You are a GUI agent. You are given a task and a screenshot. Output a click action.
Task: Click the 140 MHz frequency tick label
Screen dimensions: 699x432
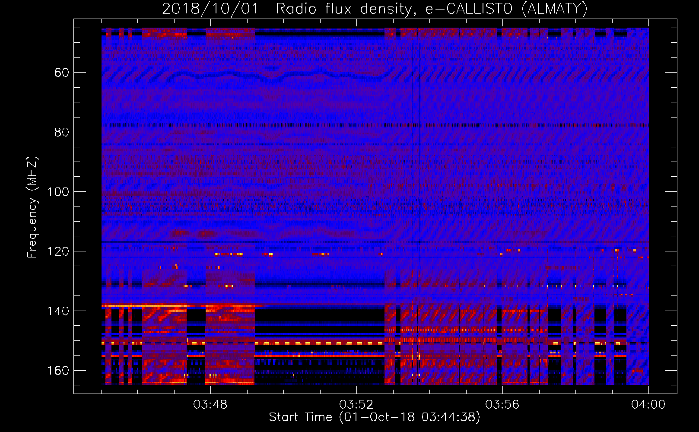pyautogui.click(x=58, y=311)
